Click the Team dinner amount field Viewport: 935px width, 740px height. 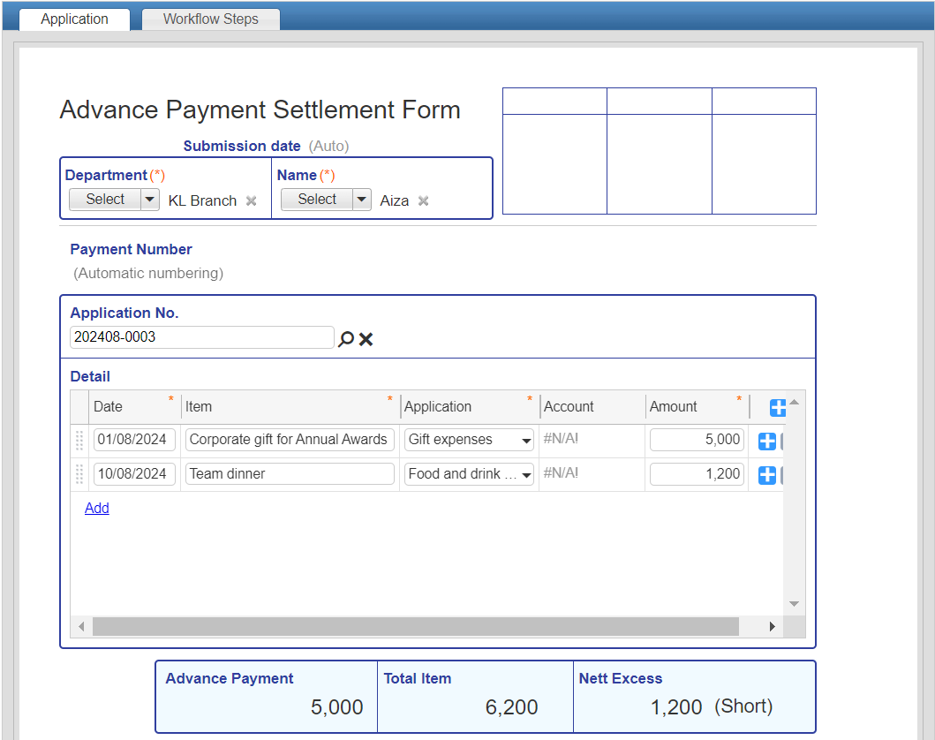pos(697,474)
